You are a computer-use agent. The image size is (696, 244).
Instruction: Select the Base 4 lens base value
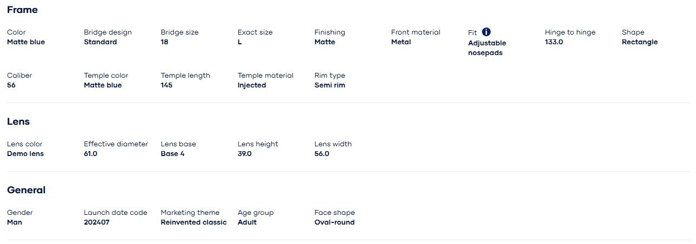pyautogui.click(x=172, y=154)
